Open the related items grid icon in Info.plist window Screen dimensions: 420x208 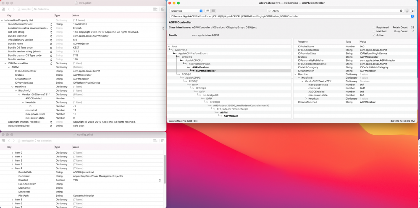coord(3,9)
